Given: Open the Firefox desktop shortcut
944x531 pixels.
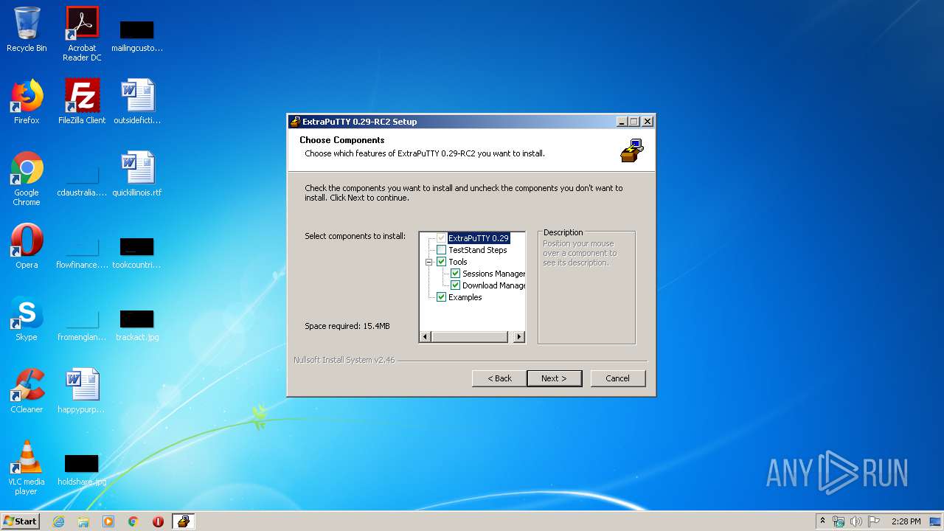Looking at the screenshot, I should pos(27,102).
